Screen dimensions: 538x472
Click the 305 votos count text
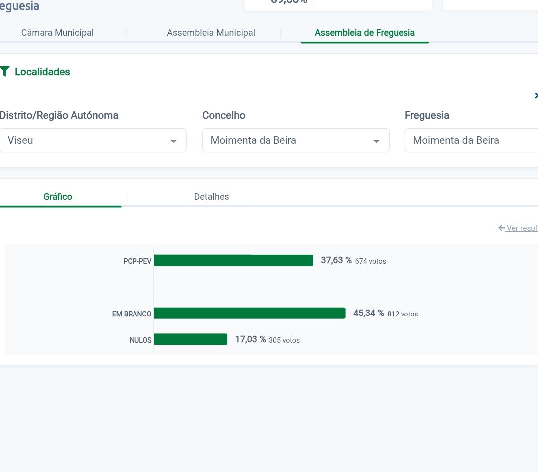point(284,340)
